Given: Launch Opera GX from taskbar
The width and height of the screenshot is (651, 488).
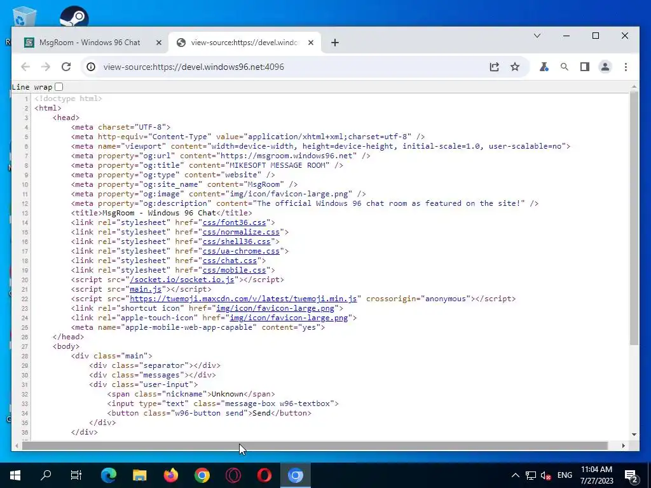Looking at the screenshot, I should coord(233,475).
